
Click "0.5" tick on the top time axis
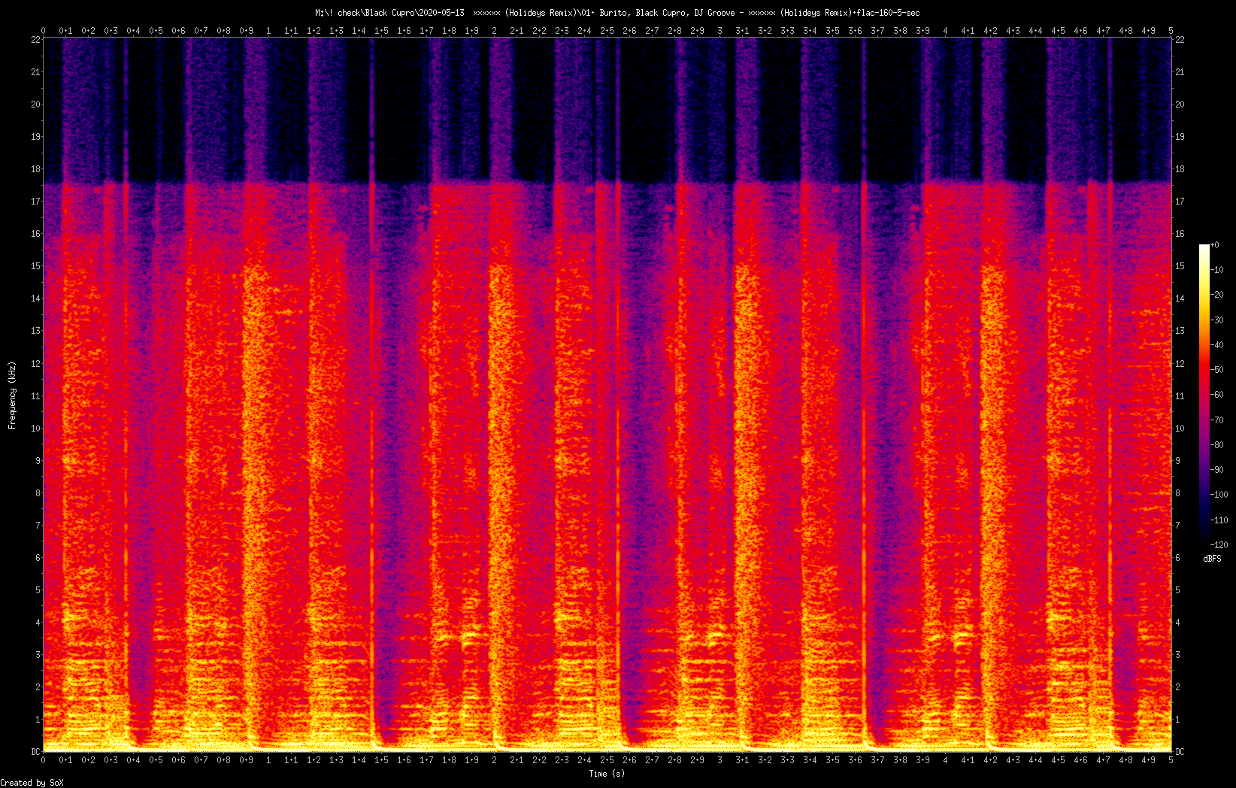[x=156, y=31]
